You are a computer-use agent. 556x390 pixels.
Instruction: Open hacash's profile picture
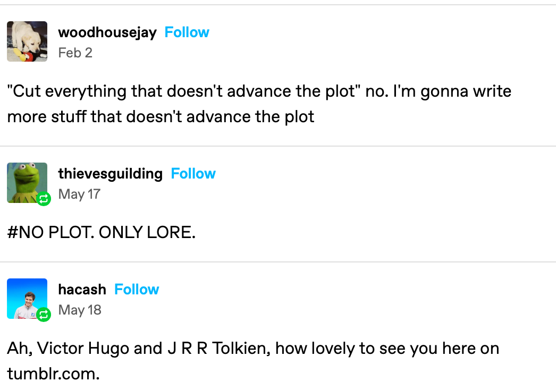click(26, 298)
